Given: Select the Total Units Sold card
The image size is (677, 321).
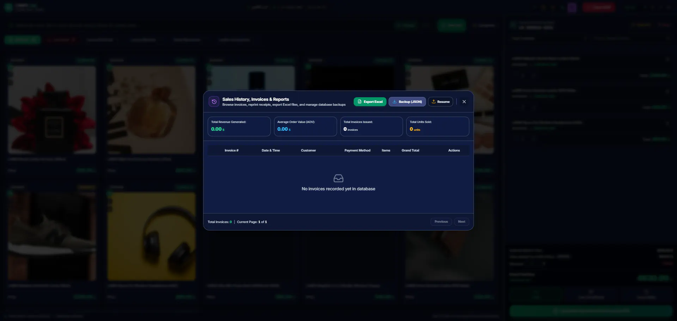Looking at the screenshot, I should click(x=438, y=126).
